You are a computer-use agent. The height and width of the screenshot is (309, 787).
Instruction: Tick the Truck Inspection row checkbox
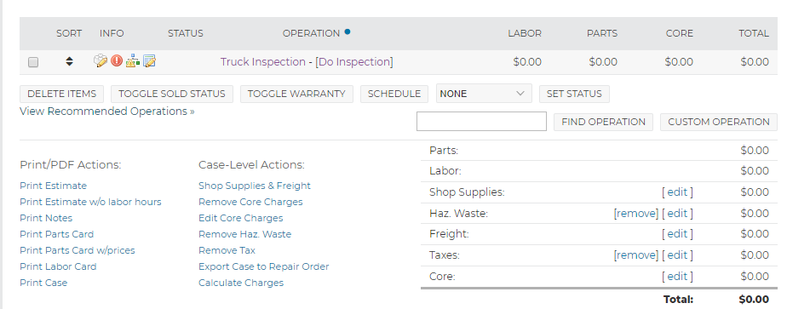(x=33, y=62)
